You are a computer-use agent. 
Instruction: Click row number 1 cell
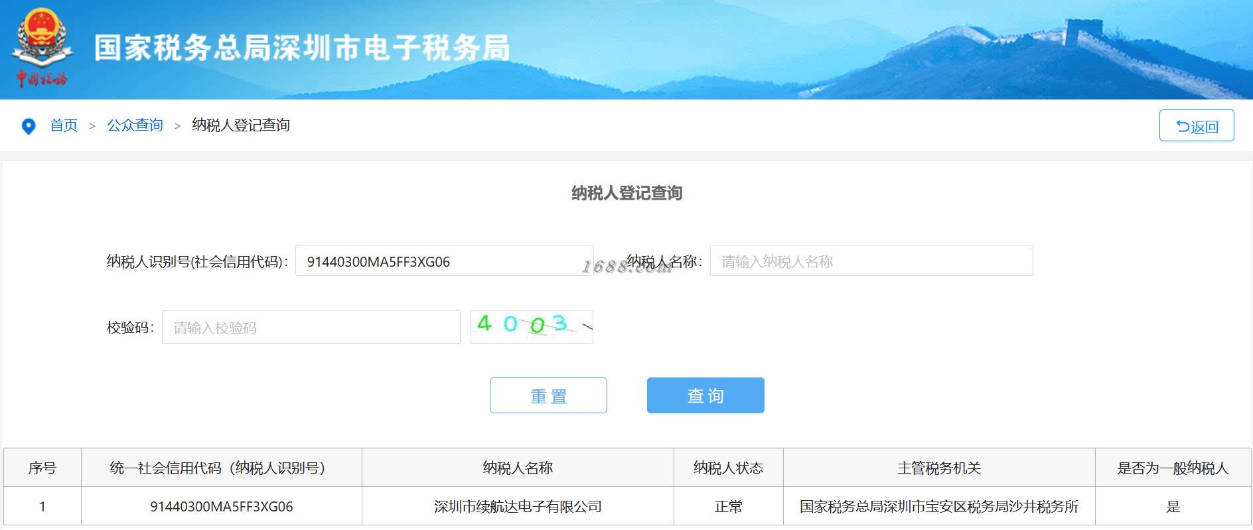click(42, 507)
